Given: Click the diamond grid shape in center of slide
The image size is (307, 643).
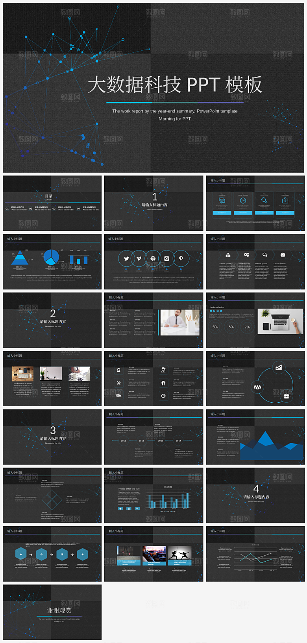Looking at the screenshot, I should coord(52,499).
